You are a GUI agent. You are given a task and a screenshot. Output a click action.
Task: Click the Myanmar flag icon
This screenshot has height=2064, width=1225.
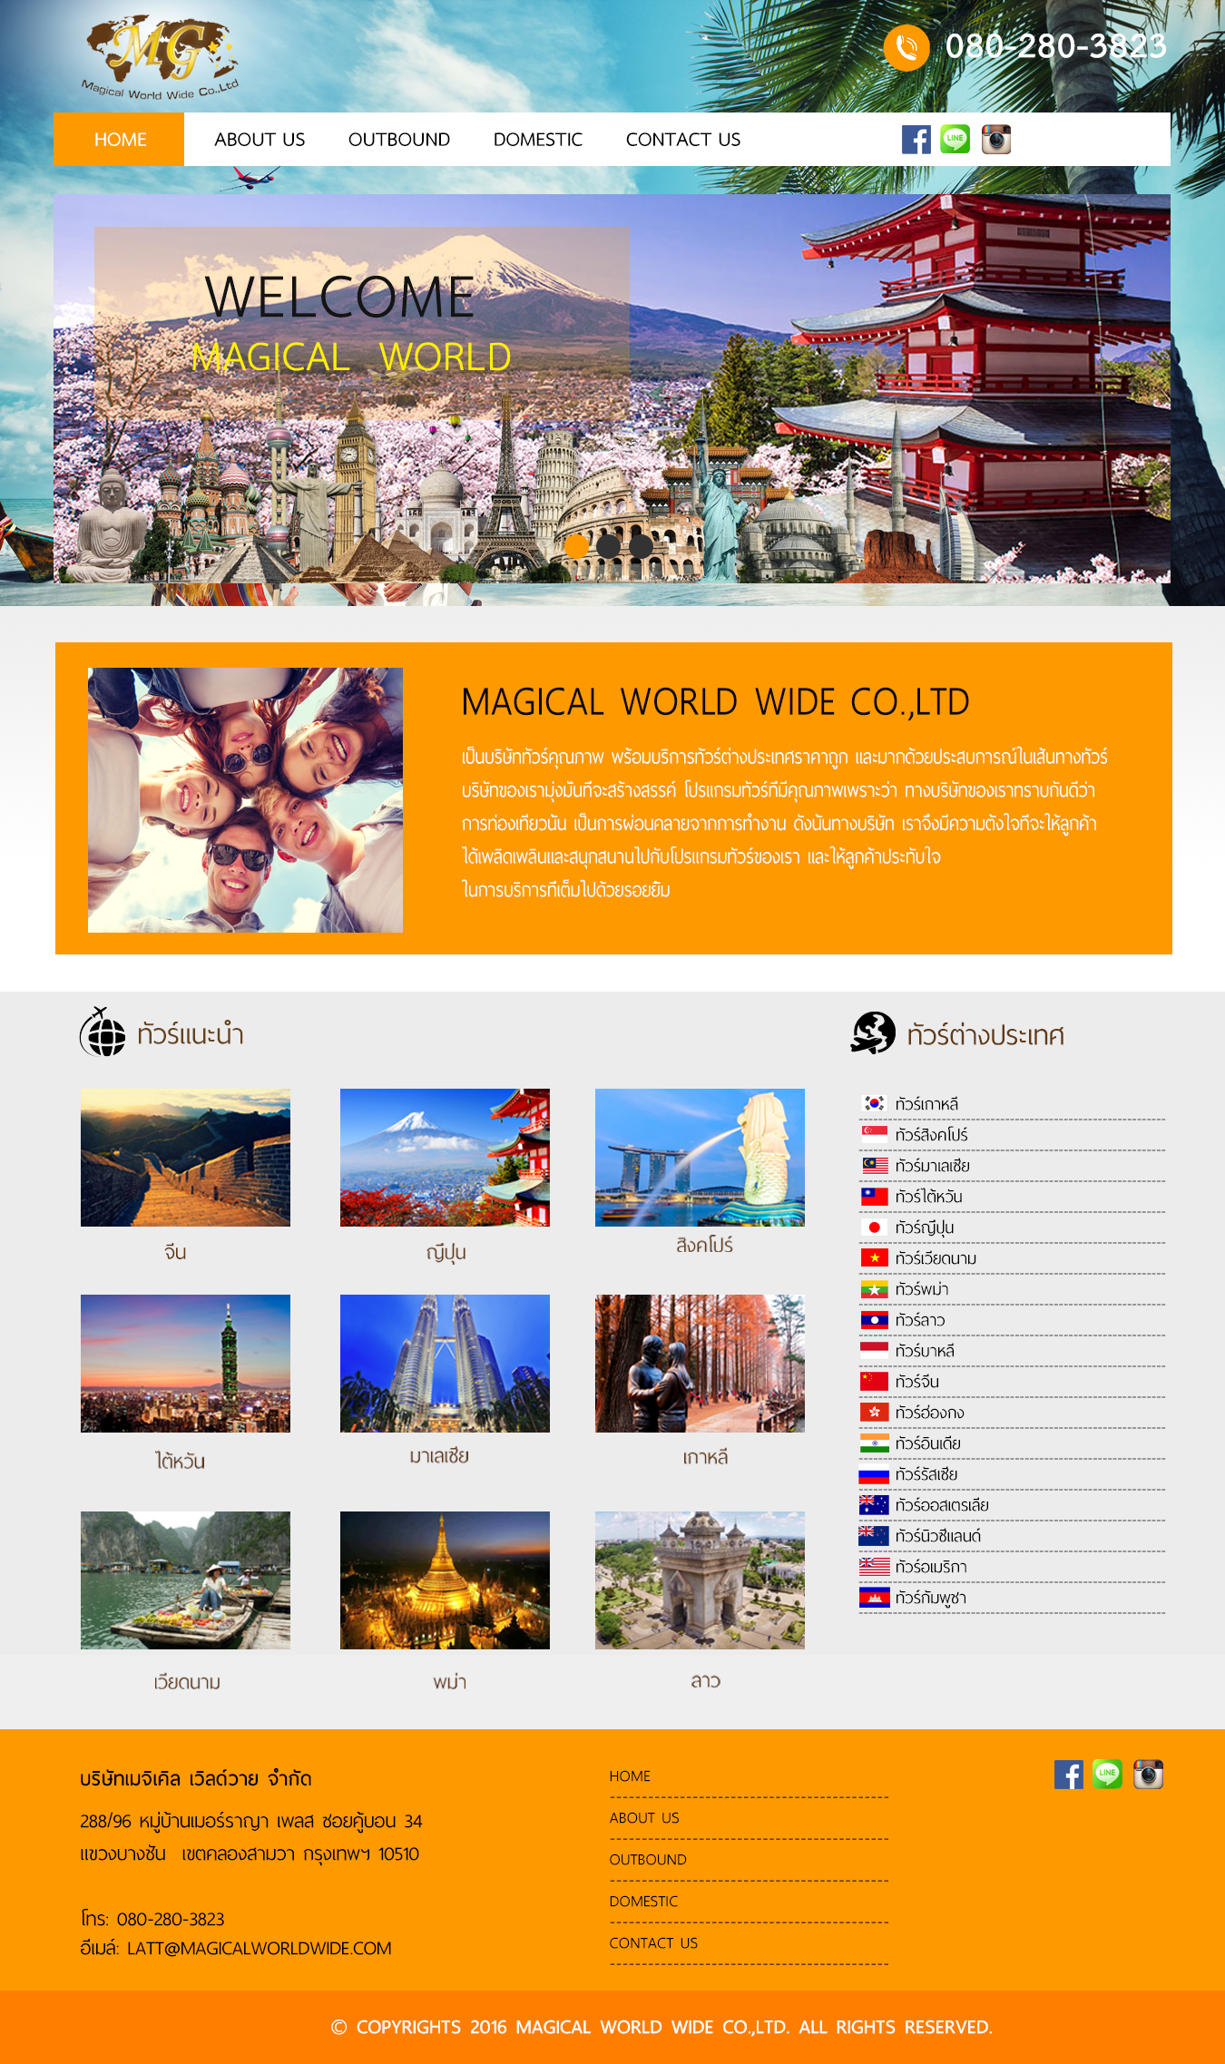tap(874, 1289)
